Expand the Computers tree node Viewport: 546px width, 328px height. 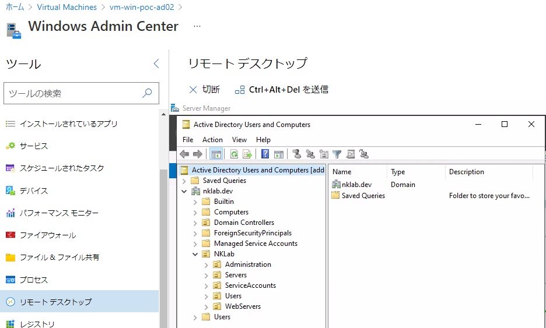click(195, 212)
